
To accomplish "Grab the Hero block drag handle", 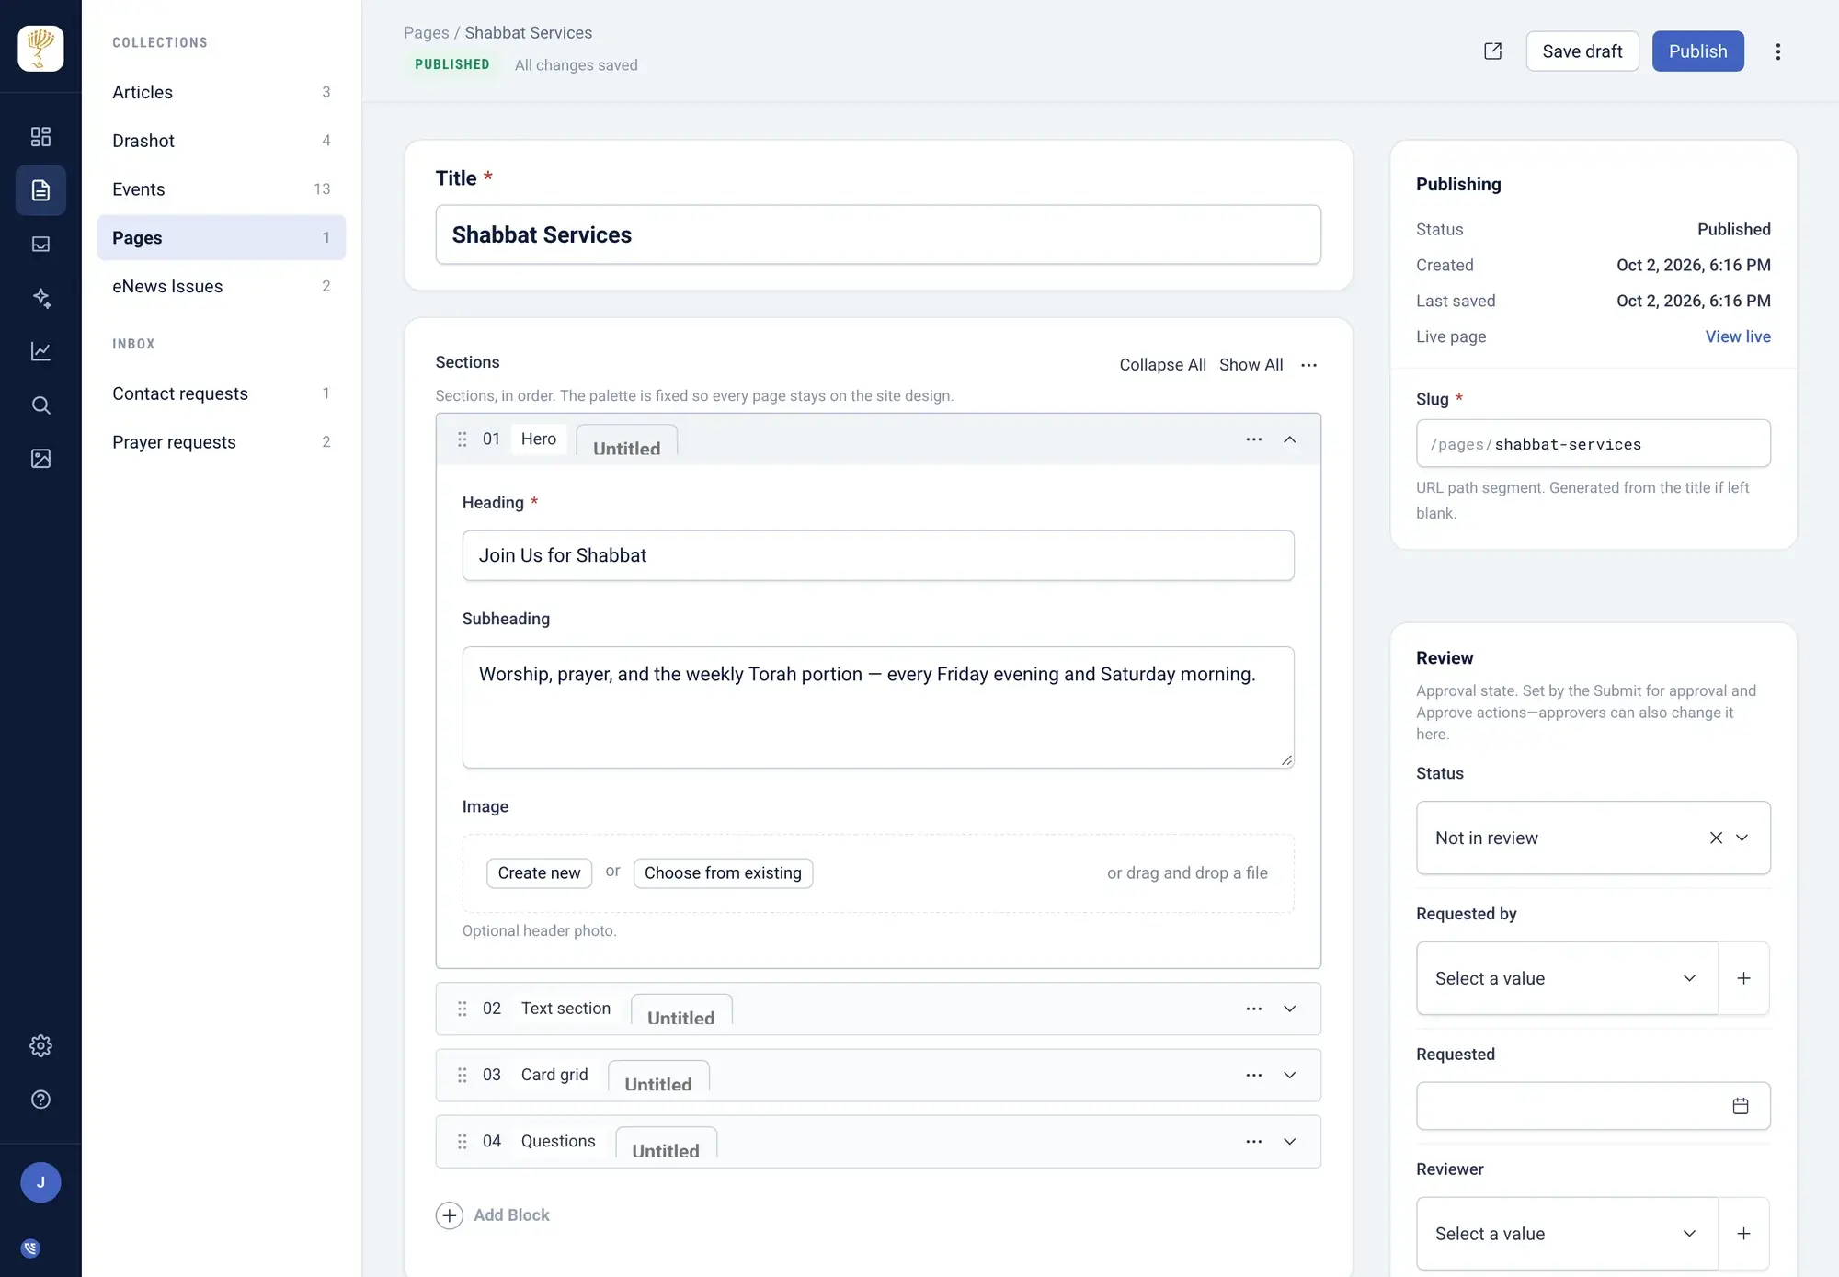I will click(x=462, y=439).
